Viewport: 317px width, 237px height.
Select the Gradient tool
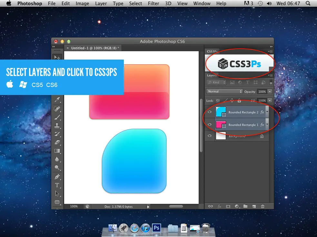pos(57,151)
